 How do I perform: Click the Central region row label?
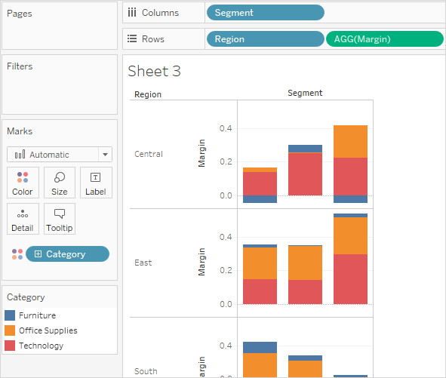click(x=149, y=154)
